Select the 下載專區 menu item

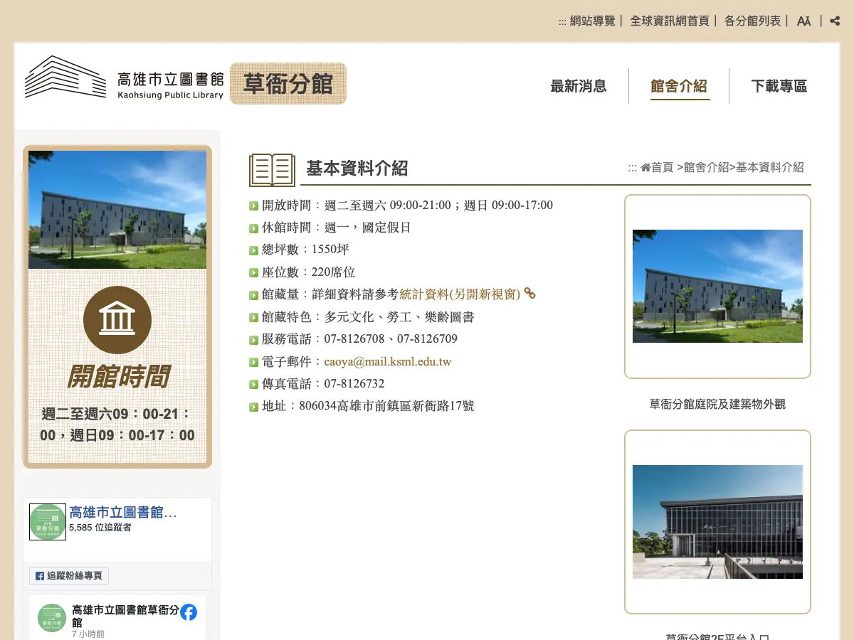[x=779, y=86]
